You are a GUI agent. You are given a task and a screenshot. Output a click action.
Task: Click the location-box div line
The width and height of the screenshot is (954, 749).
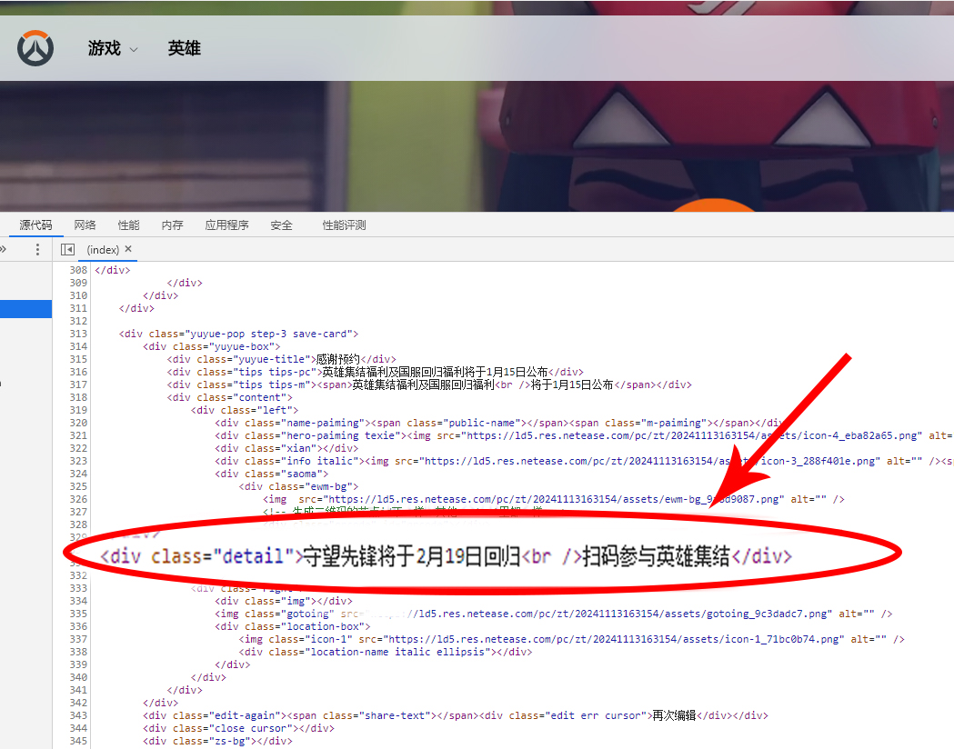[292, 627]
